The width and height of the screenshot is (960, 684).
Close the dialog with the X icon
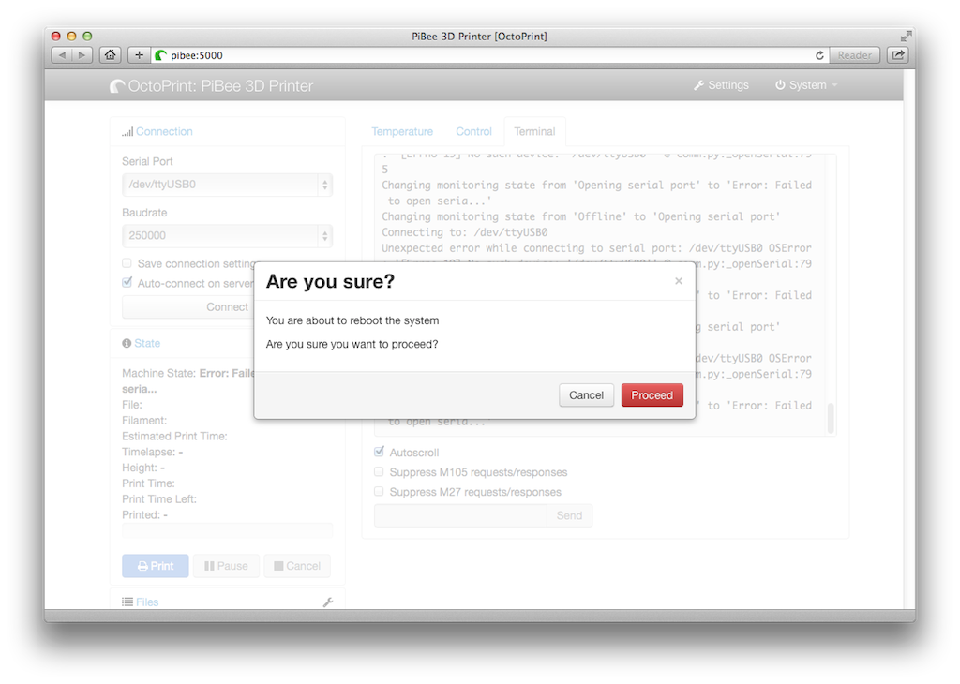click(679, 281)
